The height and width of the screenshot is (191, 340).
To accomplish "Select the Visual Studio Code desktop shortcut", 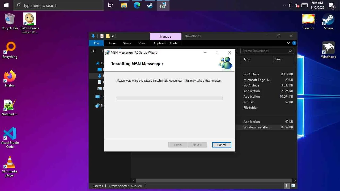I will click(x=10, y=138).
